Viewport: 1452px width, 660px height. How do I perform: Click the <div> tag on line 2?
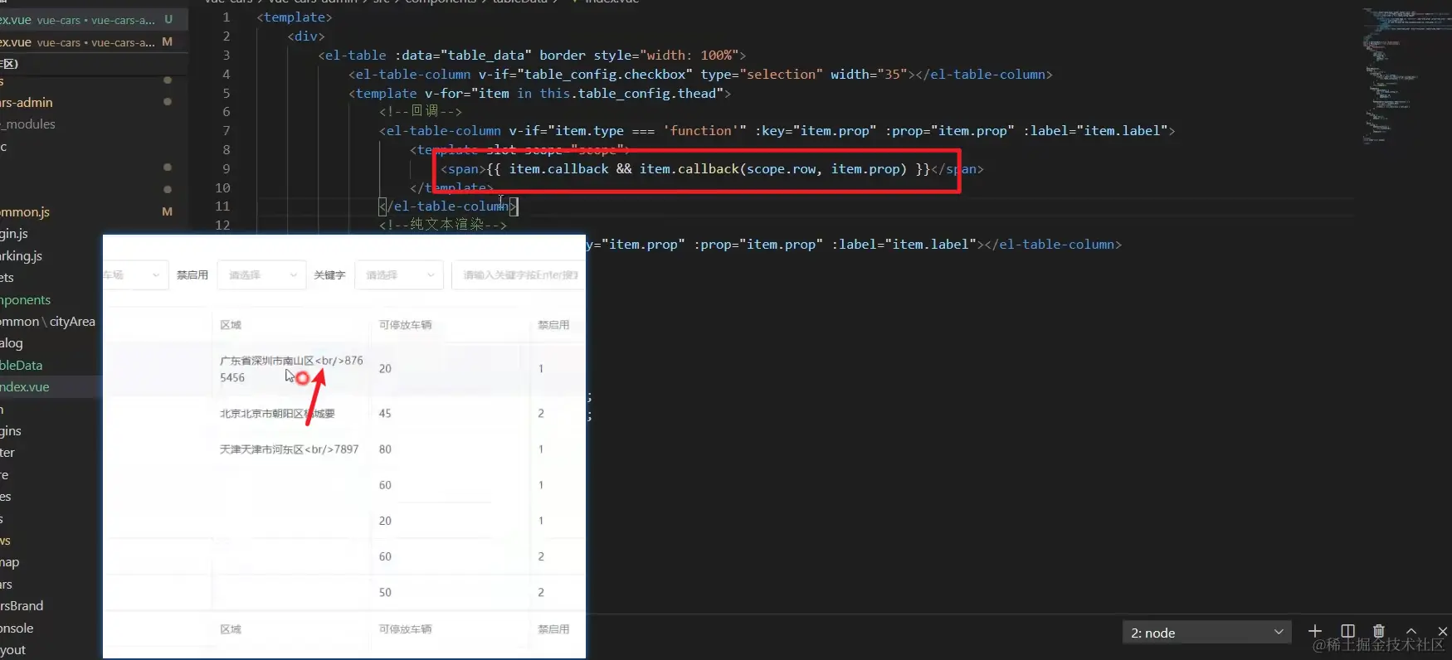[306, 36]
